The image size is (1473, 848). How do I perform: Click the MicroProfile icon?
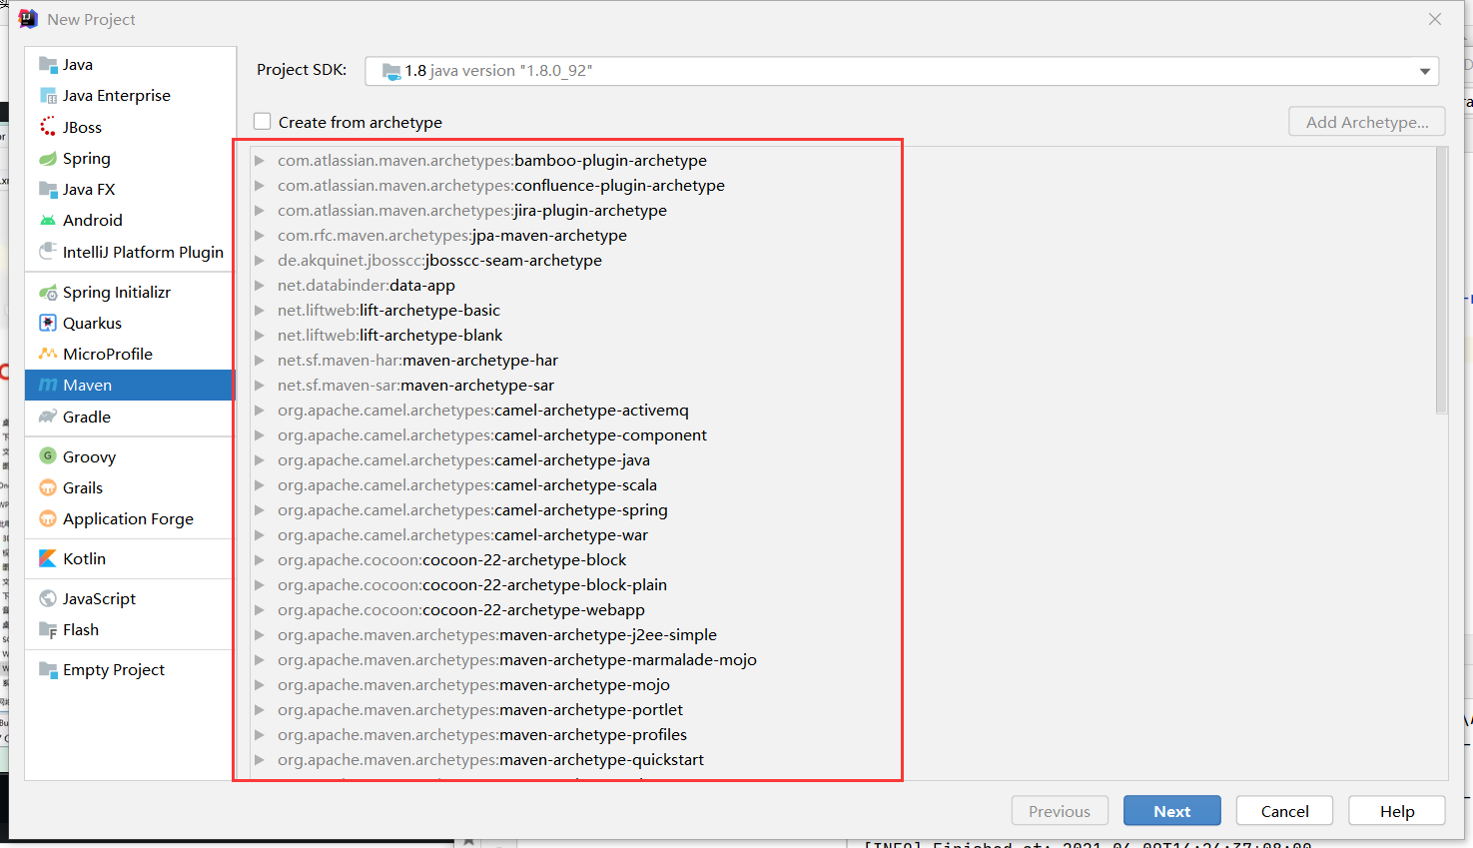click(x=48, y=354)
